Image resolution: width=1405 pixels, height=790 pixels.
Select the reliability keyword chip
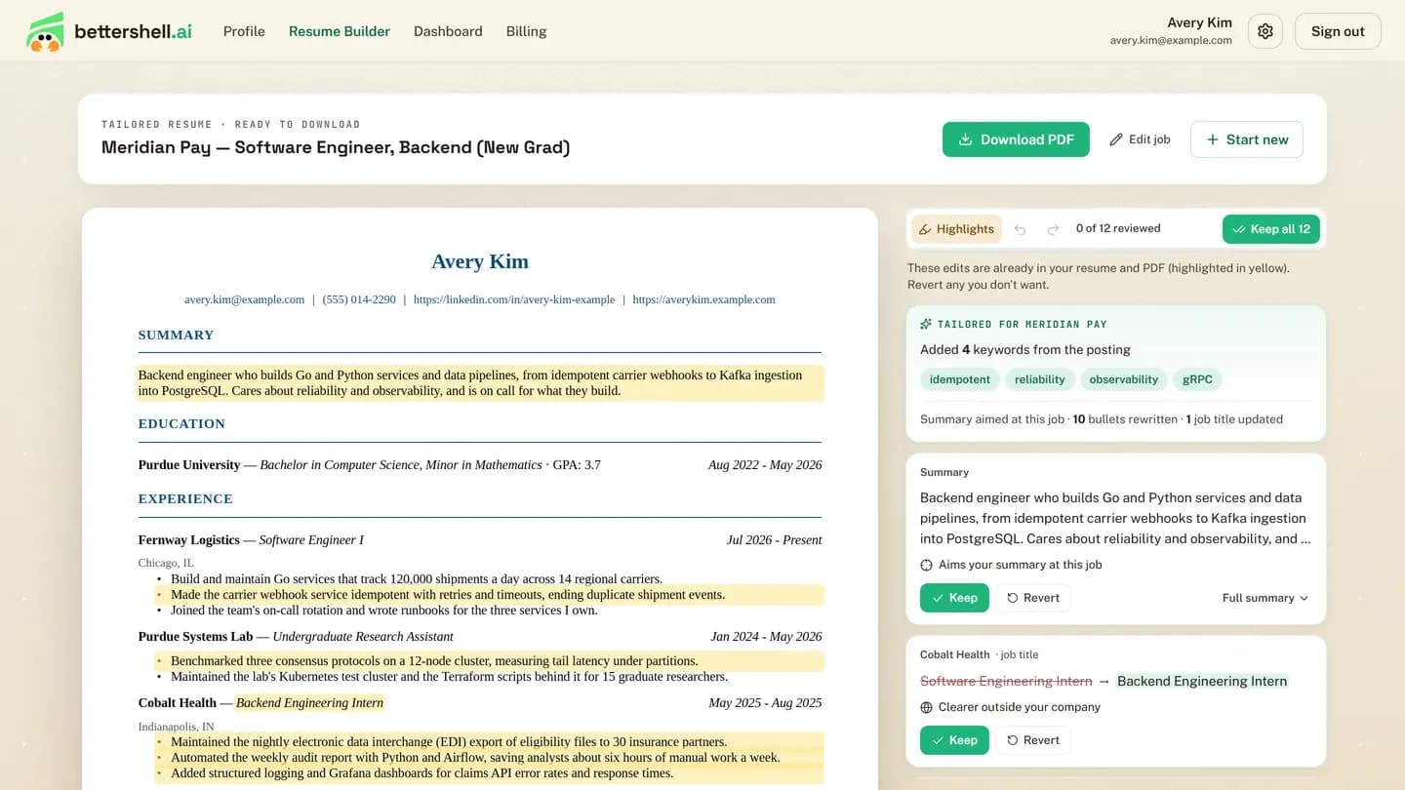click(1040, 379)
